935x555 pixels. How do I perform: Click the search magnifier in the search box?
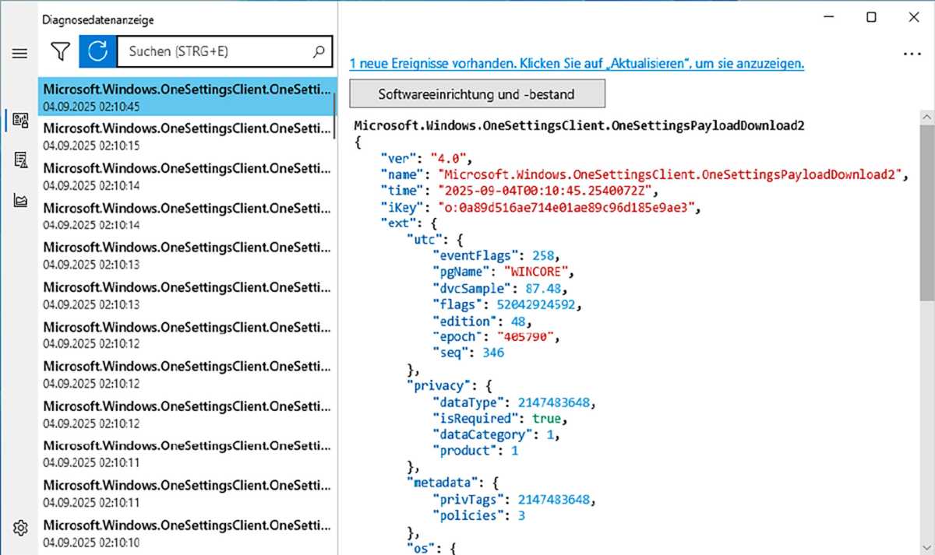pos(318,51)
